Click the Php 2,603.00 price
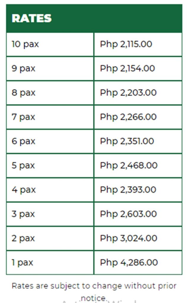Viewport: 190px width, 303px height. tap(128, 214)
